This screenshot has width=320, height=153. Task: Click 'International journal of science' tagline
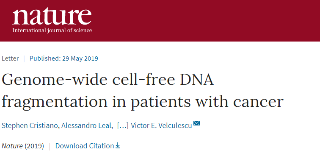tap(52, 31)
